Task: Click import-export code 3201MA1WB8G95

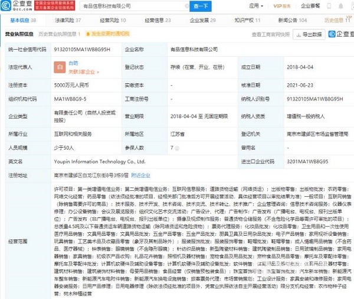Action: [307, 161]
